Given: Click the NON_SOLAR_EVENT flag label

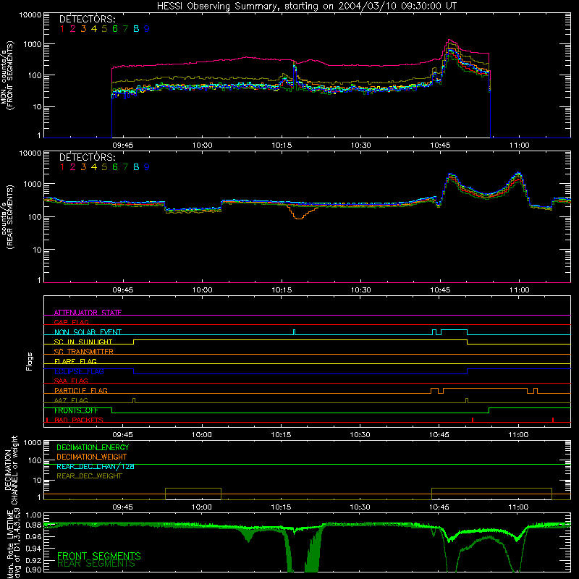Looking at the screenshot, I should (88, 331).
